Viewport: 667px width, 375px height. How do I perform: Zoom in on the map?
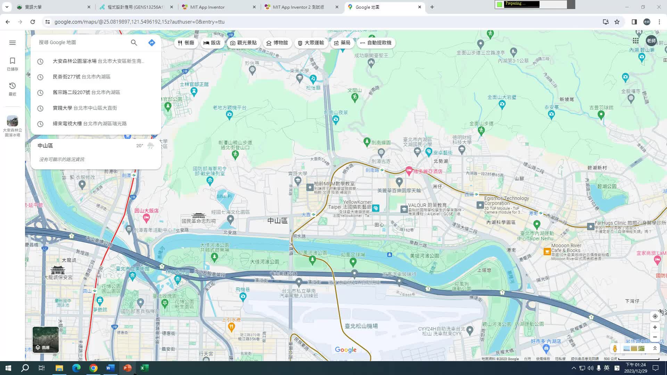coord(655,327)
